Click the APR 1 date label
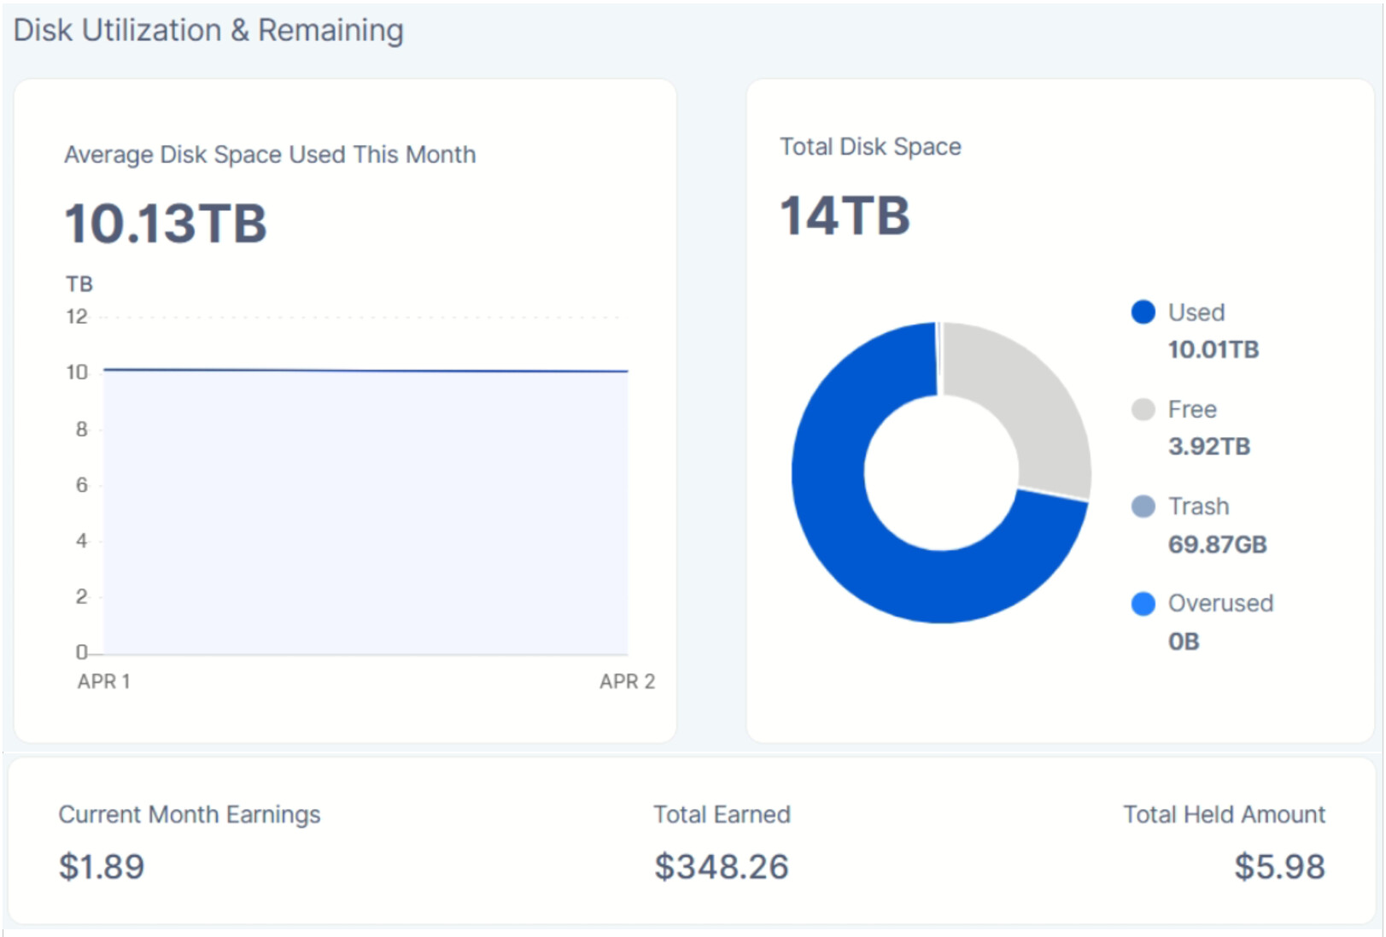The height and width of the screenshot is (937, 1386). click(104, 682)
